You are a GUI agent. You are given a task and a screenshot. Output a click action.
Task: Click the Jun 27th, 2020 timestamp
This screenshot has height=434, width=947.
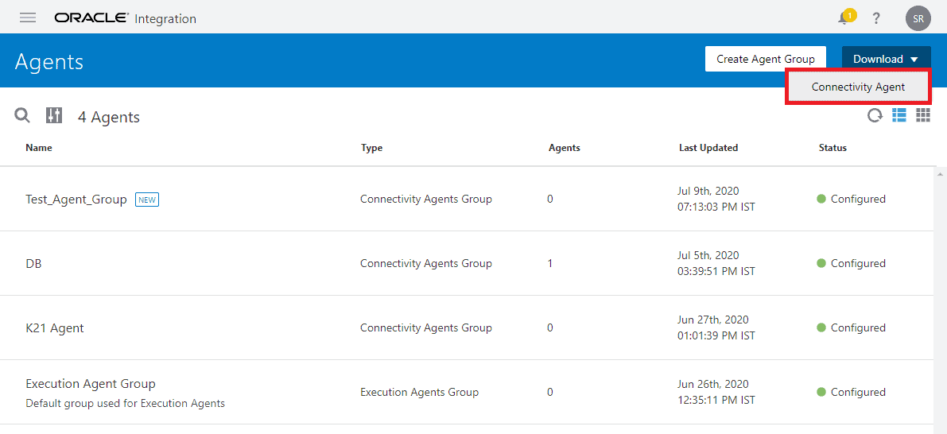tap(716, 327)
